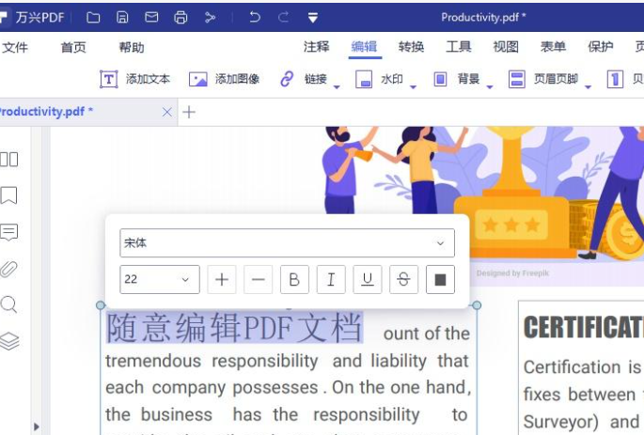
Task: Switch to the 注释 tab
Action: tap(316, 47)
